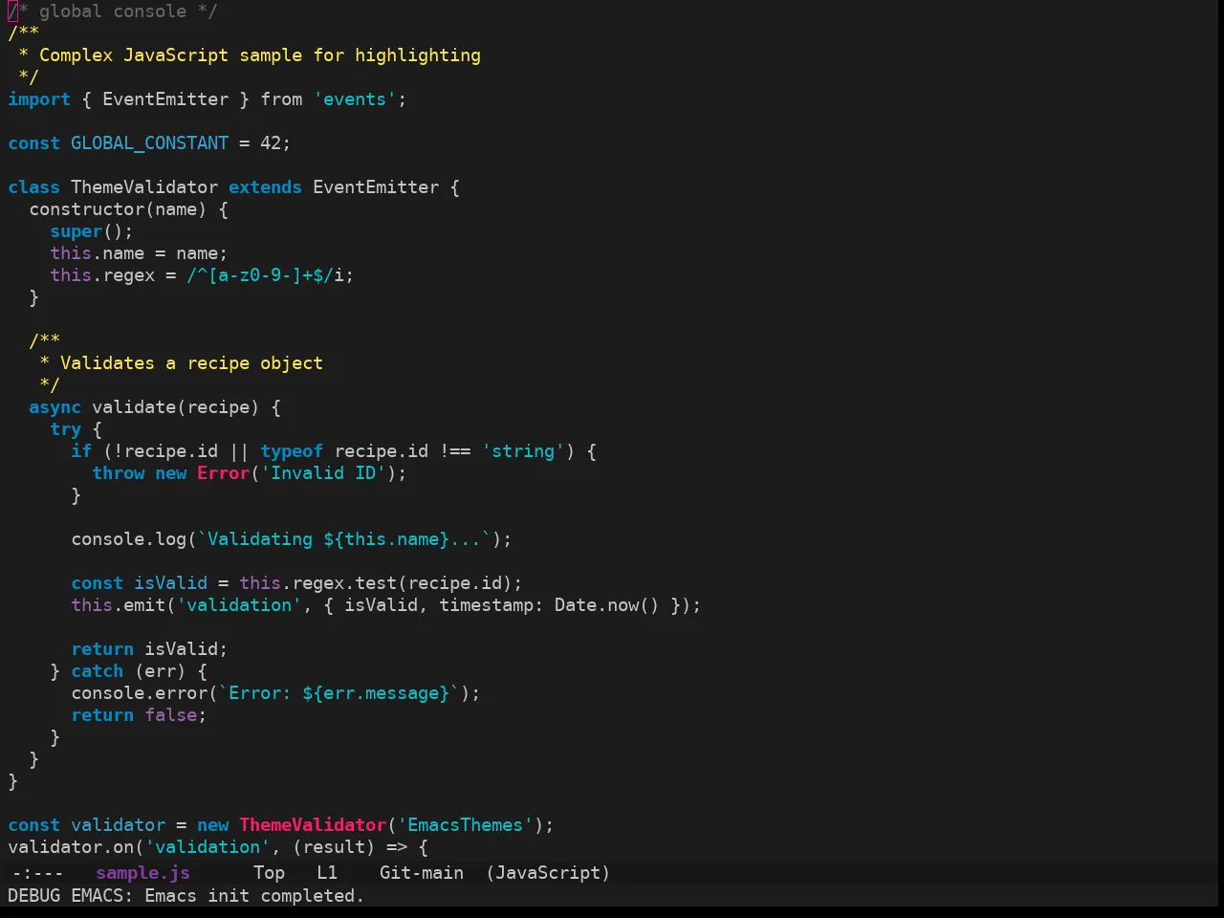Click the 'validate(recipe)' method name

[x=175, y=407]
